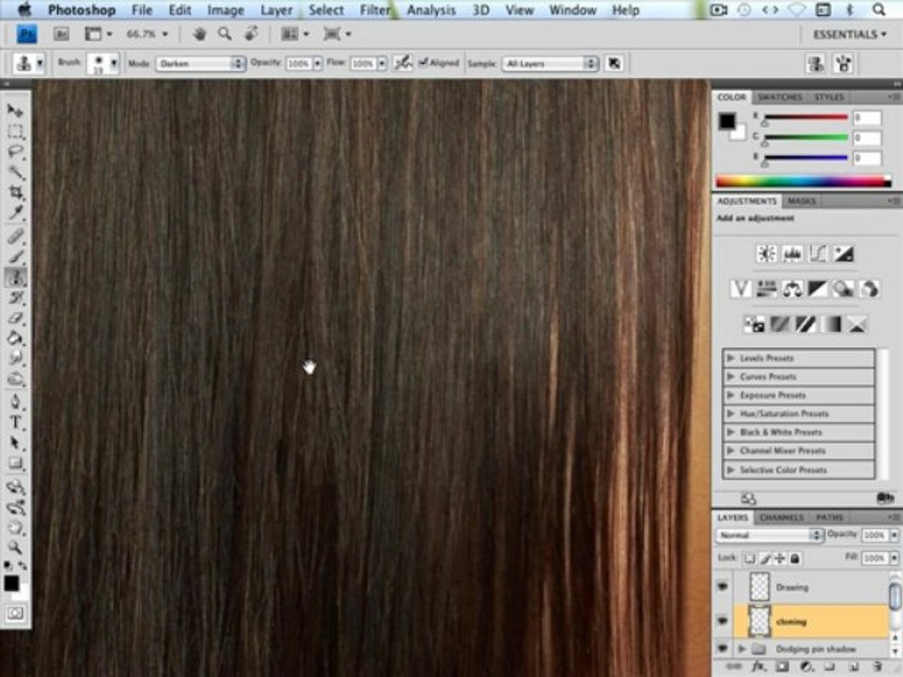Select the Eyedropper tool

click(16, 213)
